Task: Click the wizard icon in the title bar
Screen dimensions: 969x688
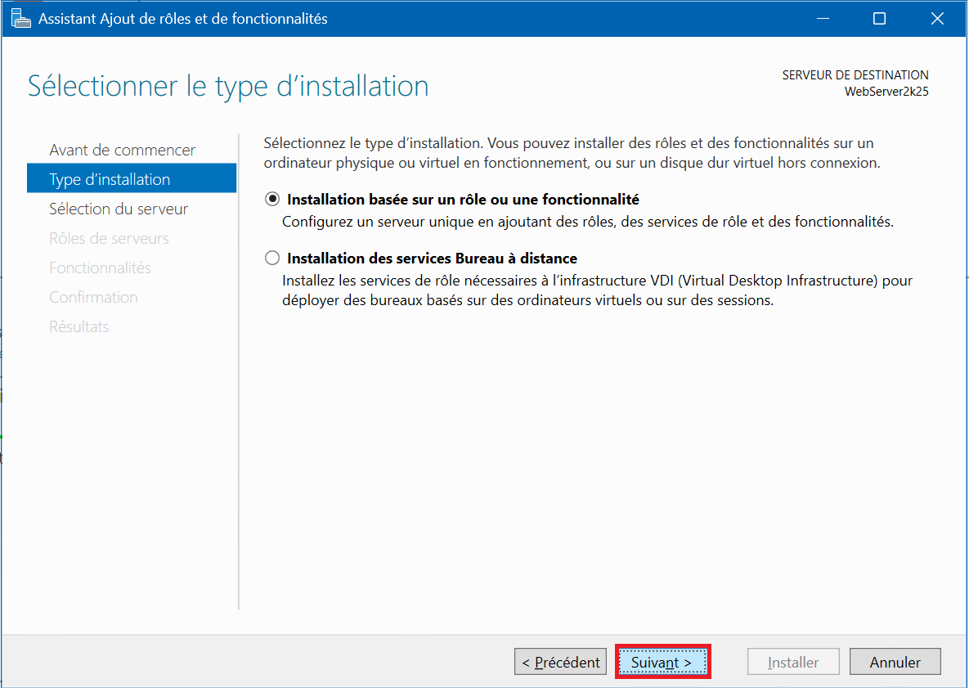Action: point(20,19)
